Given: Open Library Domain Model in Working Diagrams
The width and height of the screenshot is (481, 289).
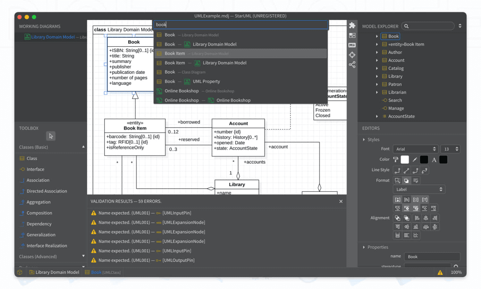Looking at the screenshot, I should tap(53, 37).
